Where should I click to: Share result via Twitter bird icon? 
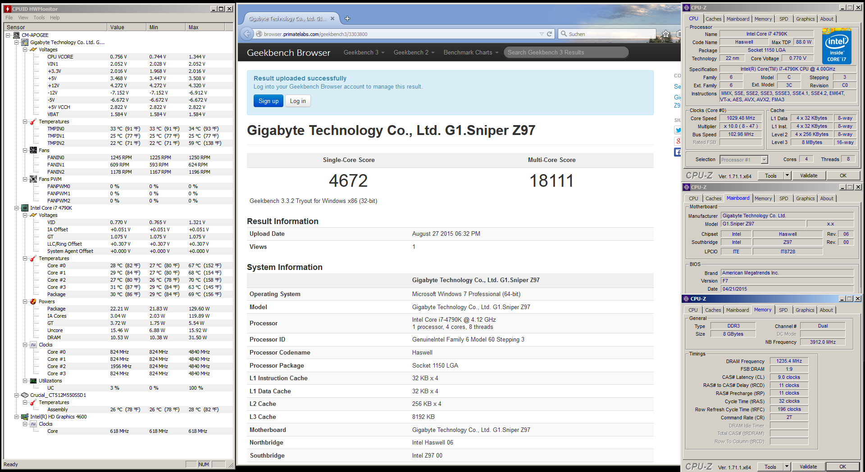coord(678,130)
